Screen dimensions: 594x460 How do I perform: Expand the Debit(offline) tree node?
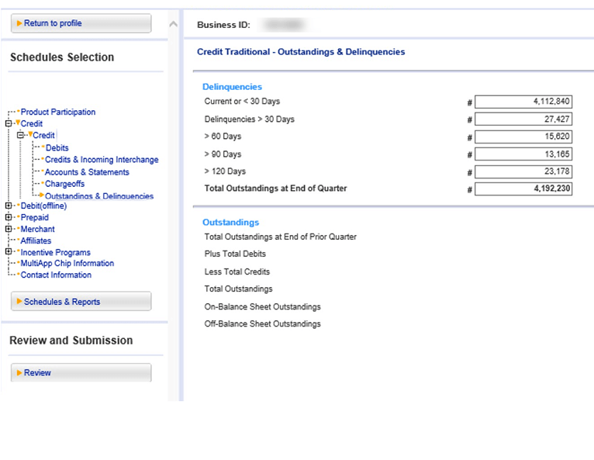(9, 206)
